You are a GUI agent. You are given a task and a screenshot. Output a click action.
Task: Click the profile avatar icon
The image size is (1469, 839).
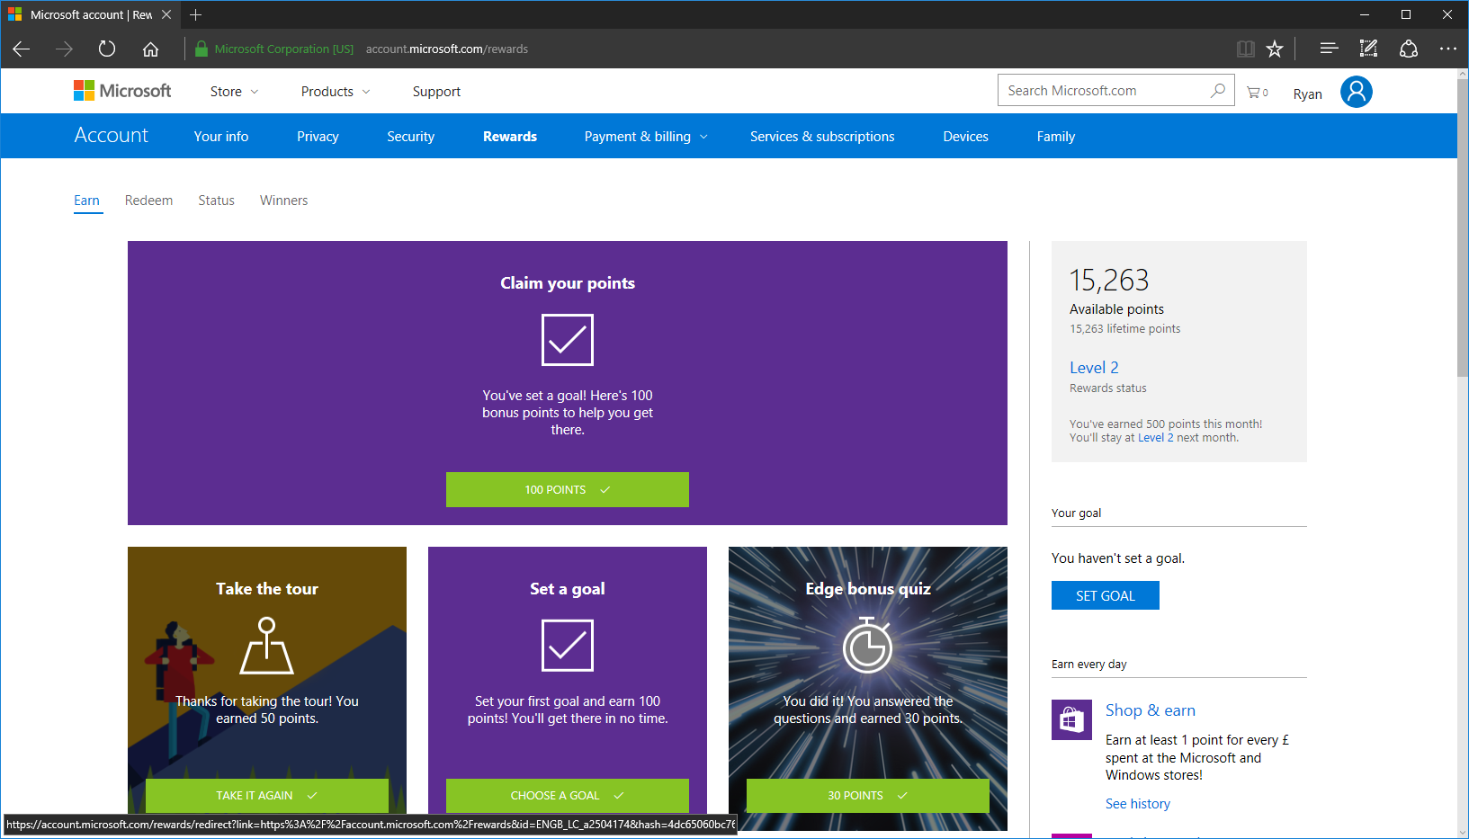point(1357,92)
